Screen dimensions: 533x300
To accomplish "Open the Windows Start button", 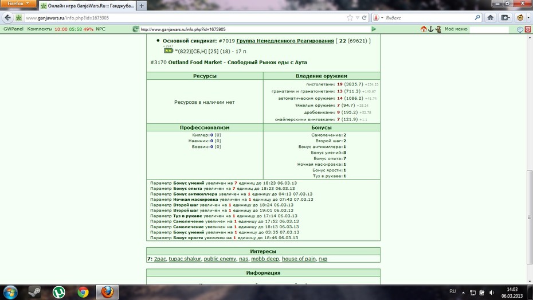I will [10, 292].
